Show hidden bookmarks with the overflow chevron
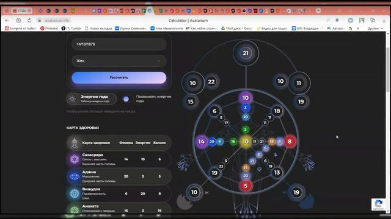This screenshot has width=391, height=219. point(358,29)
